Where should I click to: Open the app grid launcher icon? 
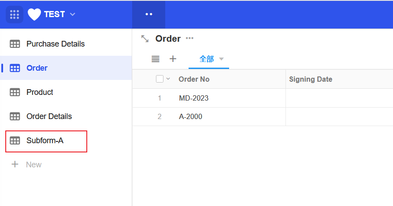[15, 14]
